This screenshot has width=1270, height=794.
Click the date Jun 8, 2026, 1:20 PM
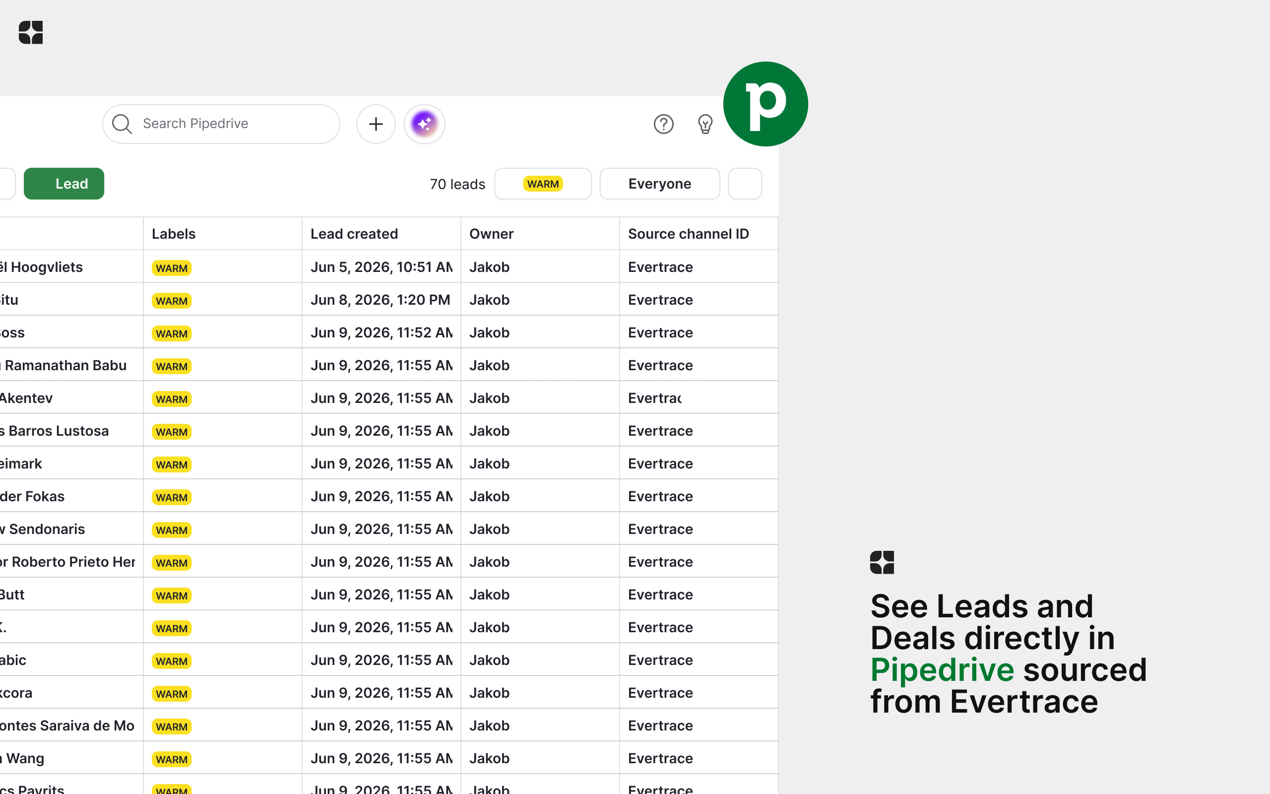tap(381, 300)
